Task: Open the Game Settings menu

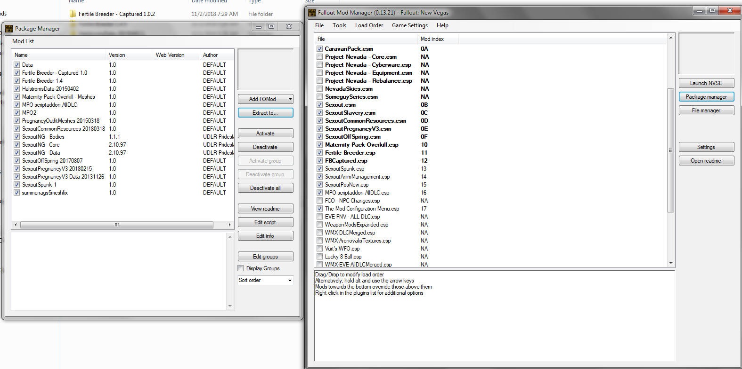Action: [x=410, y=25]
